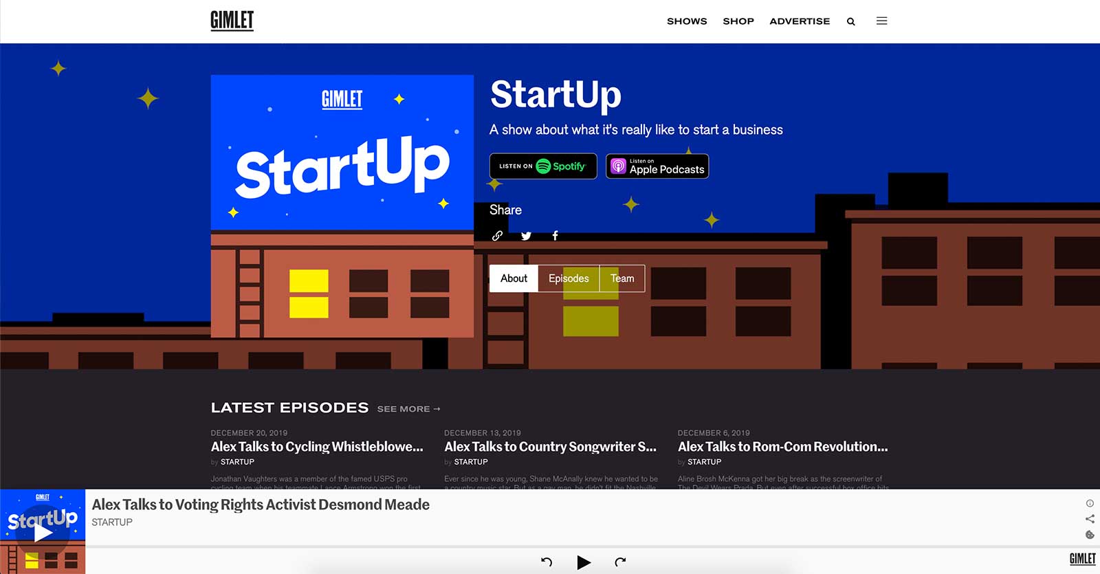
Task: Open cookie settings icon in the player
Action: [1090, 535]
